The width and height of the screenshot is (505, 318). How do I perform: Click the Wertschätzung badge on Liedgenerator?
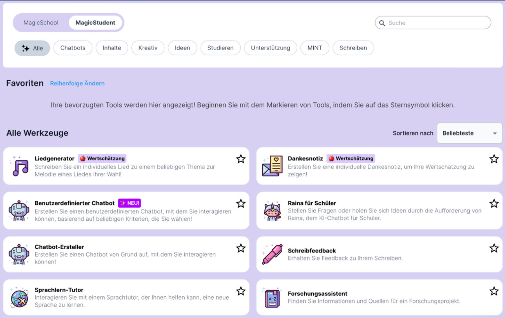click(102, 159)
